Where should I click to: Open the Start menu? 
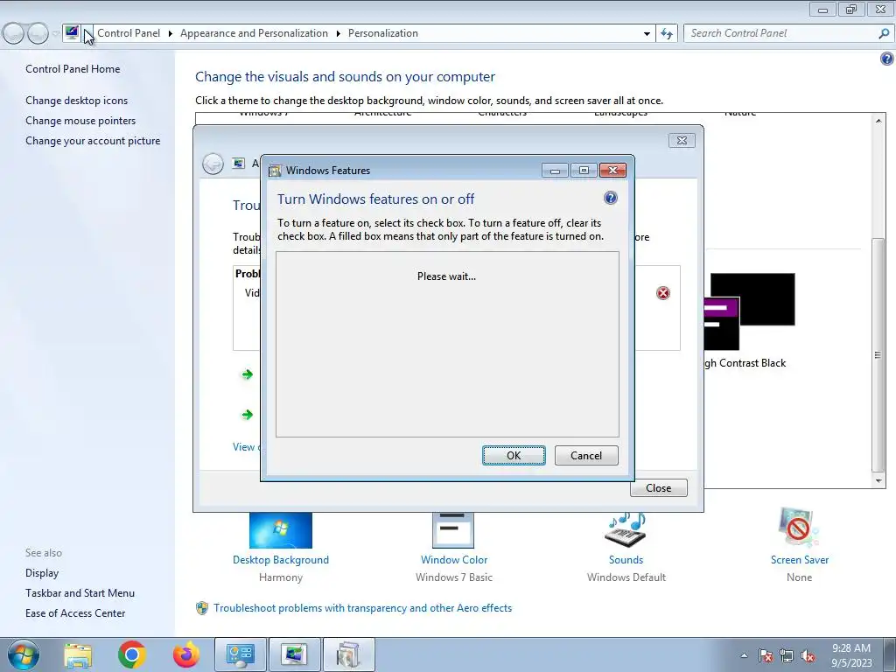tap(24, 654)
